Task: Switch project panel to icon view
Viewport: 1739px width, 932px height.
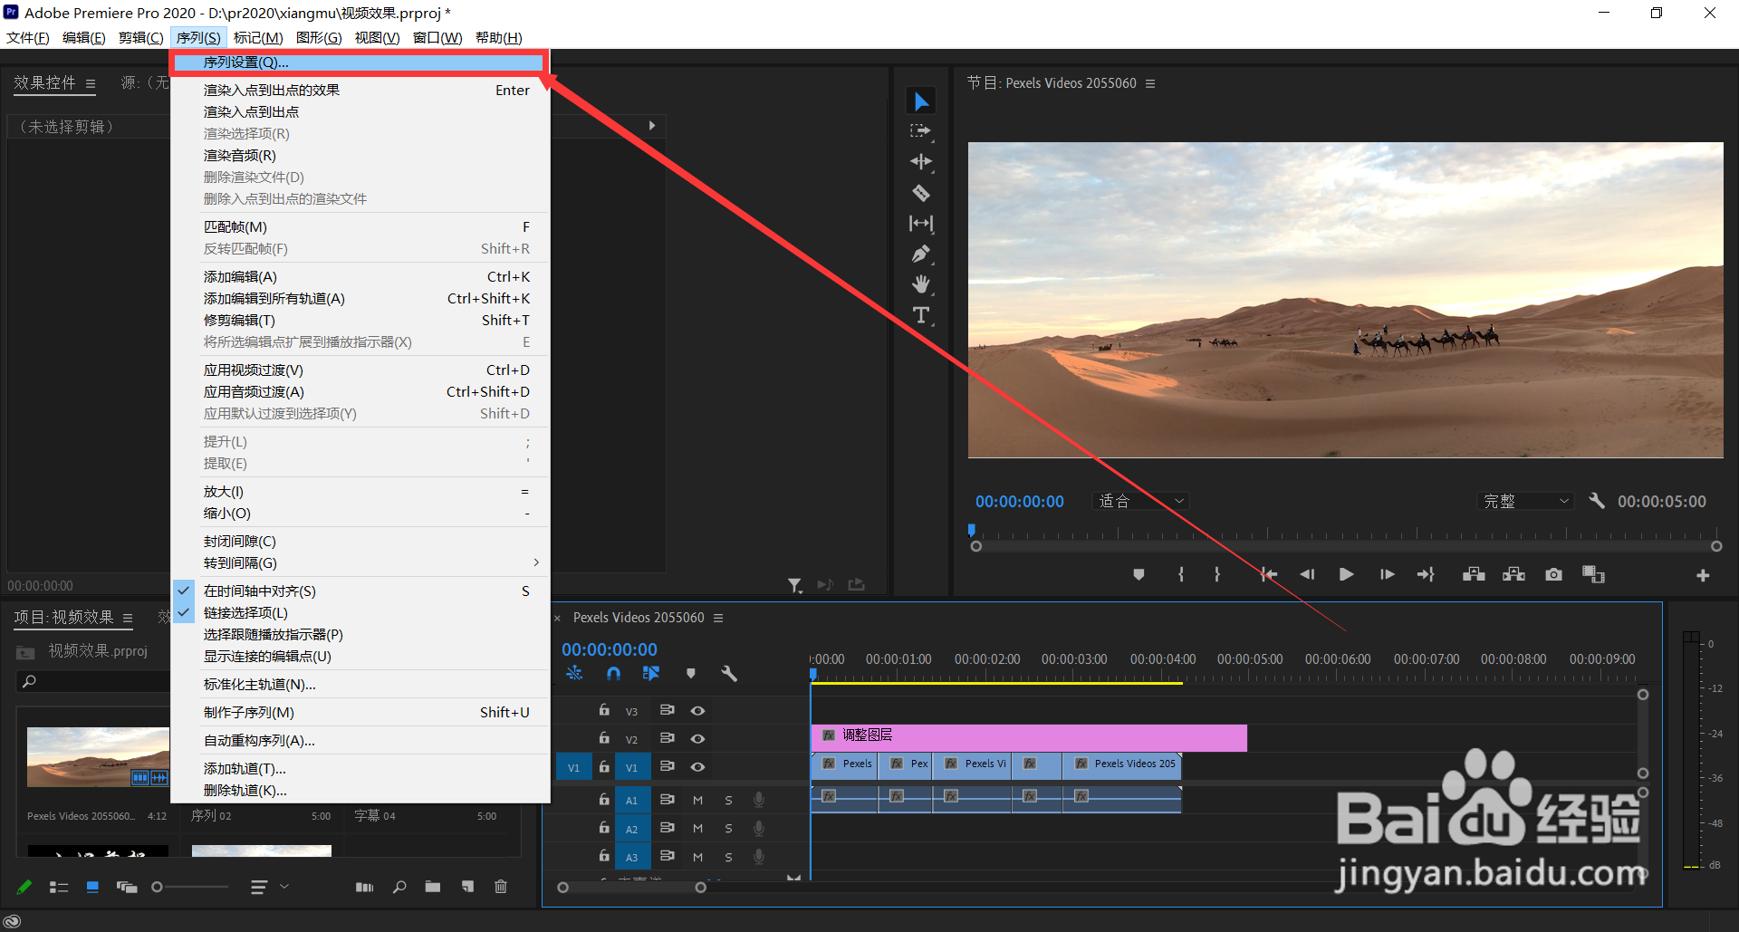Action: (x=92, y=888)
